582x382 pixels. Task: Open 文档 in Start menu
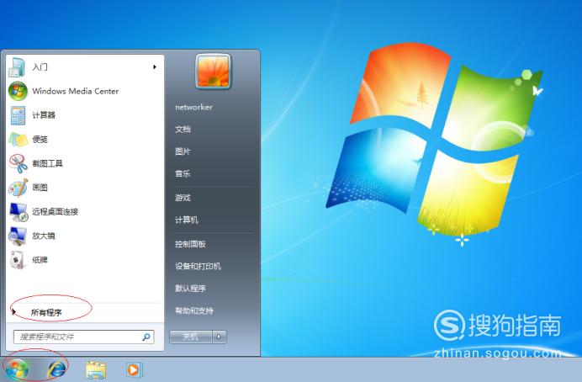[x=183, y=130]
